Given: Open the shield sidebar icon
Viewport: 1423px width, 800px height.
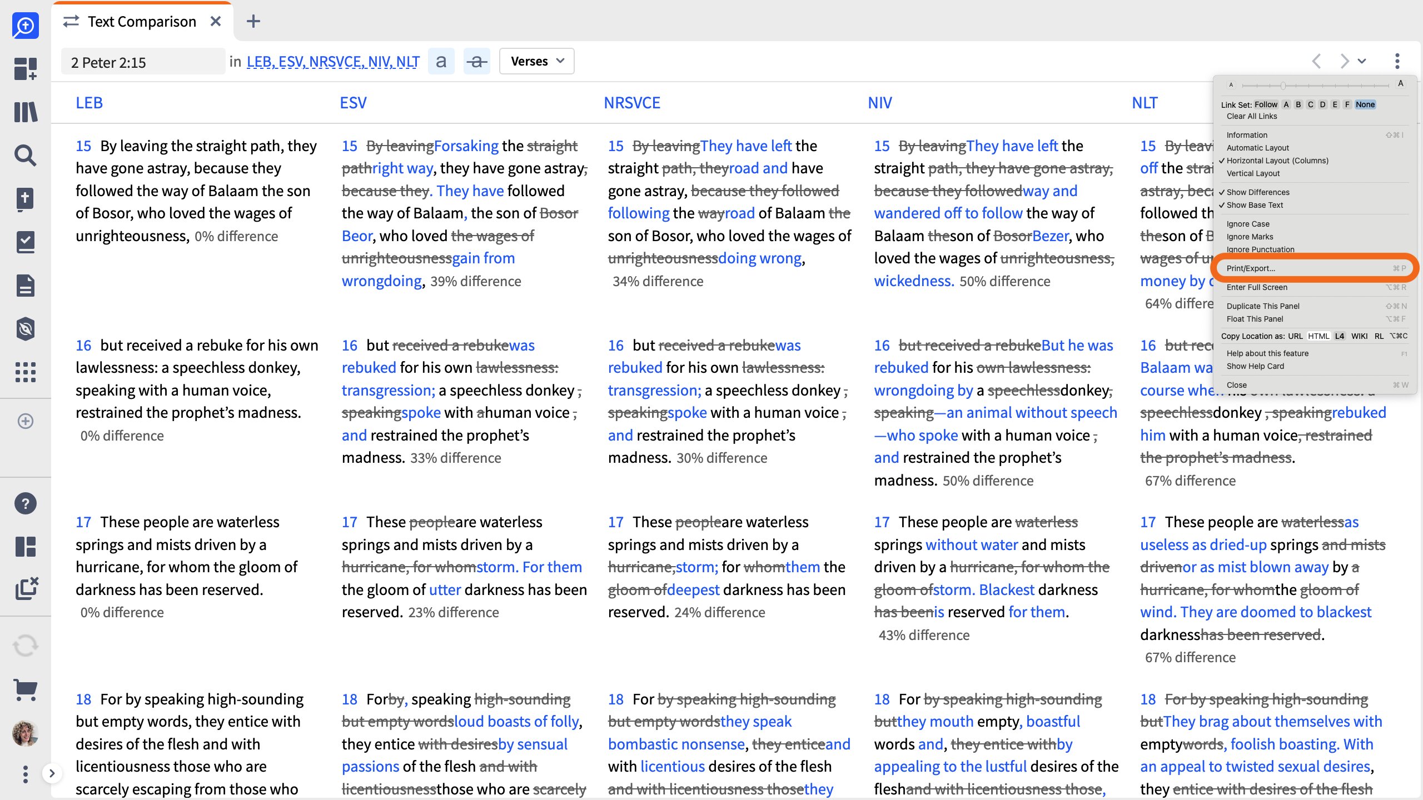Looking at the screenshot, I should (x=26, y=329).
